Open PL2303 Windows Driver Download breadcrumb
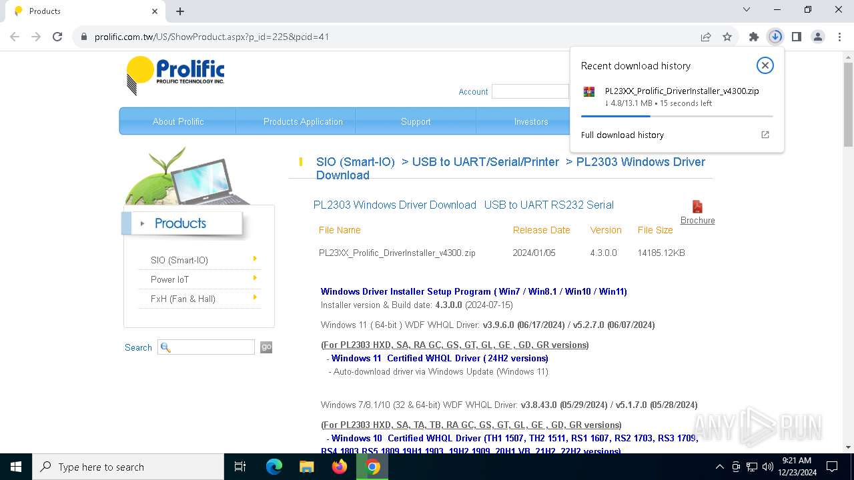Screen dimensions: 854x480 click(x=510, y=168)
